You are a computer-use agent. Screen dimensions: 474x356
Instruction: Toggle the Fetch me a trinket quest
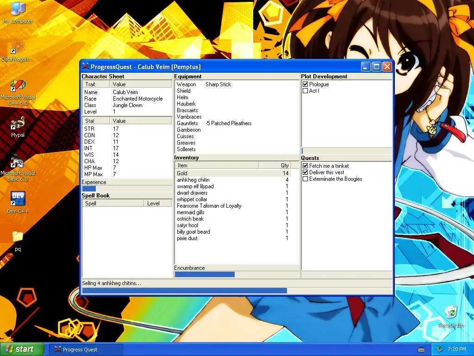point(306,165)
